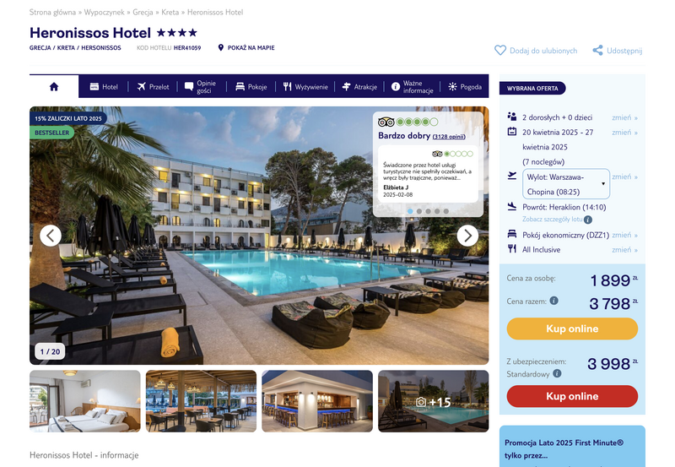This screenshot has width=675, height=467.
Task: Open the home icon tab
Action: [x=54, y=87]
